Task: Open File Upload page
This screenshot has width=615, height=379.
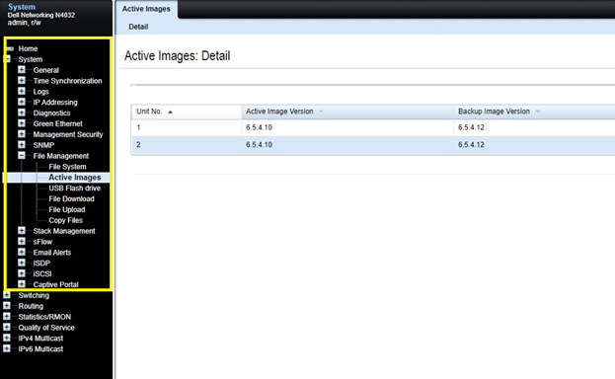Action: [67, 209]
